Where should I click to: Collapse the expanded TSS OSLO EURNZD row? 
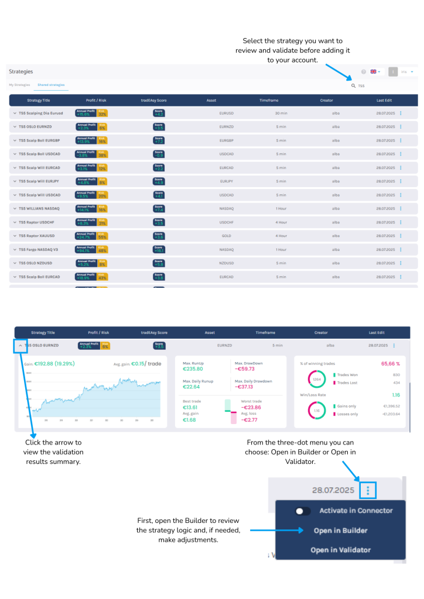click(x=20, y=346)
